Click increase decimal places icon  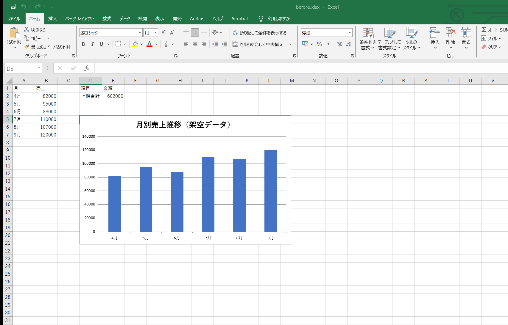tap(339, 44)
